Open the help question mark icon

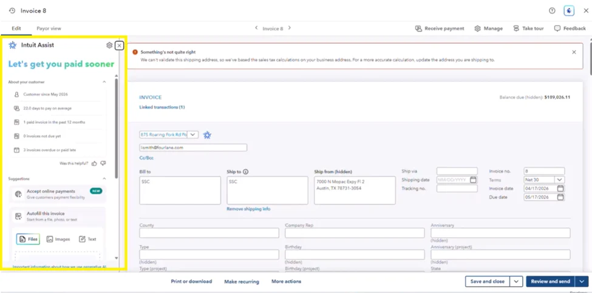click(552, 10)
